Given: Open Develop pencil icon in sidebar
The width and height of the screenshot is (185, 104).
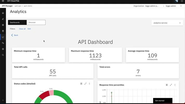Looking at the screenshot, I should (3, 19).
